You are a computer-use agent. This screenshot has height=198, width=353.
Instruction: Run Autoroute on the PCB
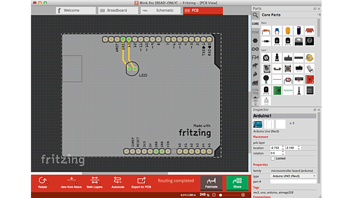click(x=118, y=182)
